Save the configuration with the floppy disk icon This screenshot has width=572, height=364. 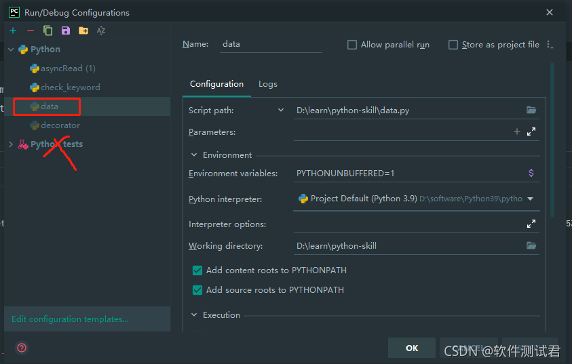(66, 31)
